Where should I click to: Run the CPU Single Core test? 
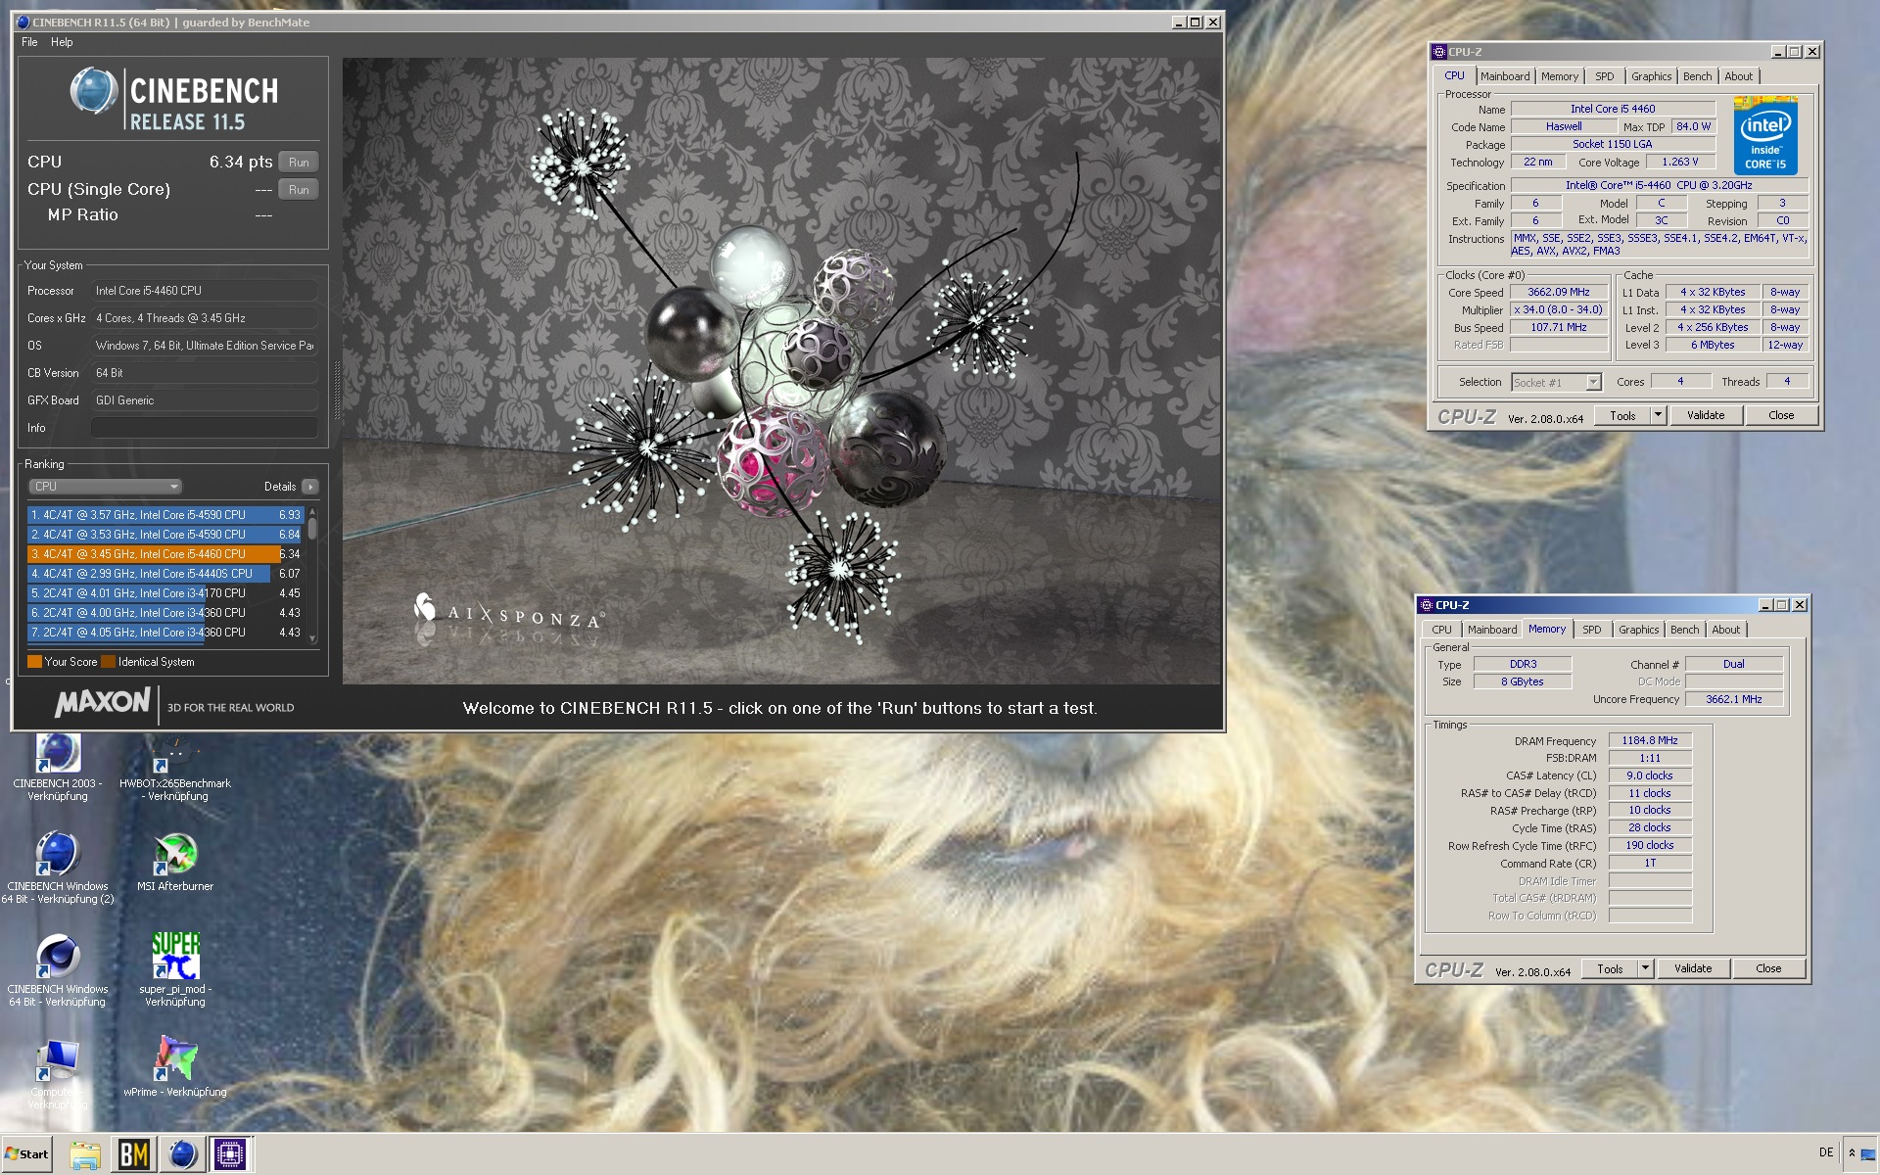pyautogui.click(x=299, y=190)
